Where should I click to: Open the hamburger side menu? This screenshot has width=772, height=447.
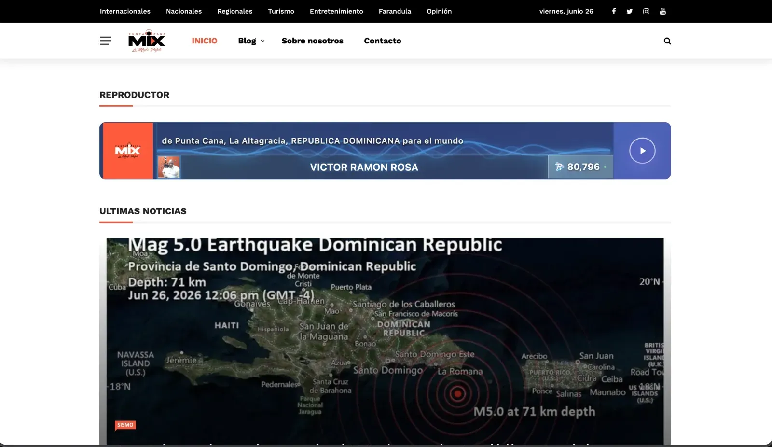105,41
